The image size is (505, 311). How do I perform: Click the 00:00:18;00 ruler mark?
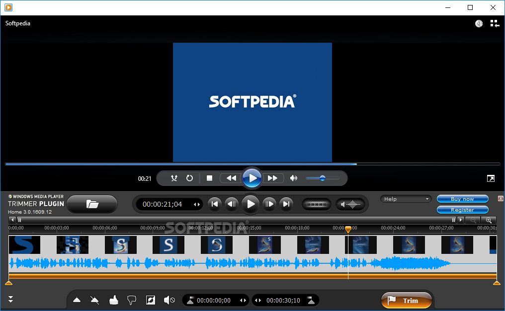click(x=297, y=228)
